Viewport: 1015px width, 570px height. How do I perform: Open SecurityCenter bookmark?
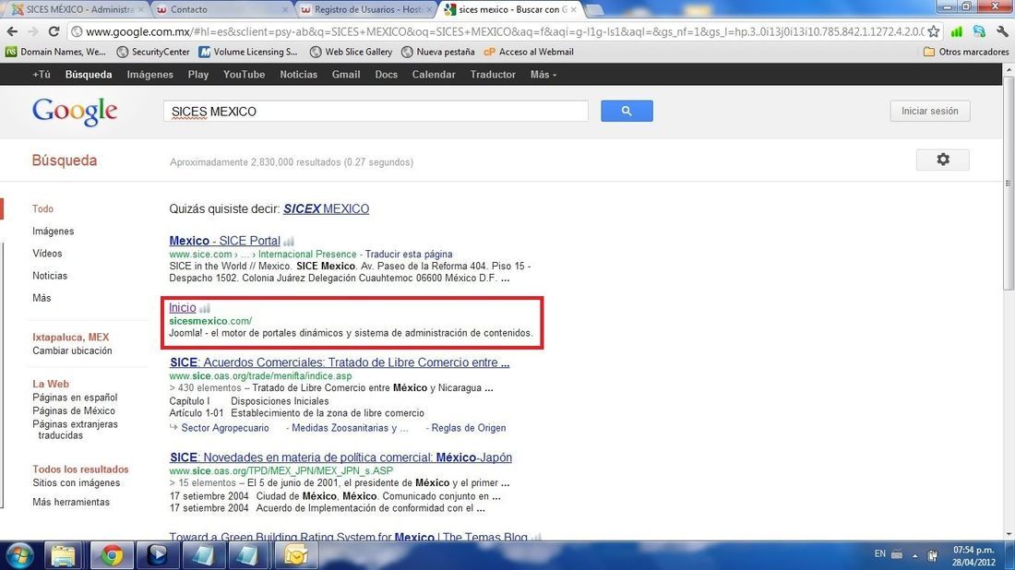tap(153, 52)
